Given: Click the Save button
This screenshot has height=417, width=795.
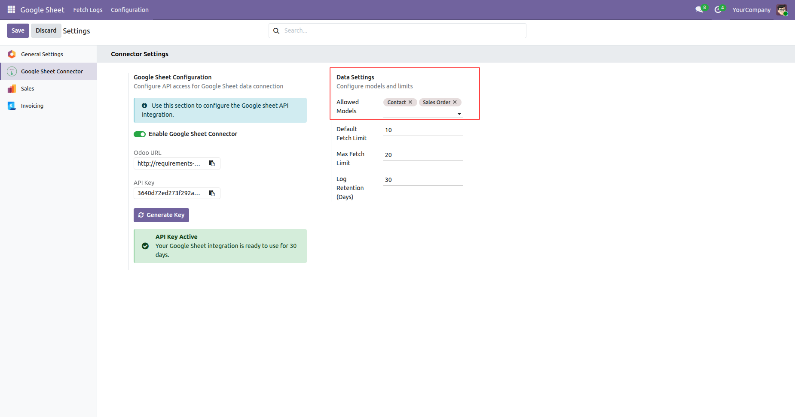Looking at the screenshot, I should click(x=18, y=30).
